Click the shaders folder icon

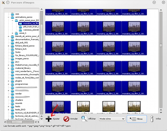click(13, 100)
